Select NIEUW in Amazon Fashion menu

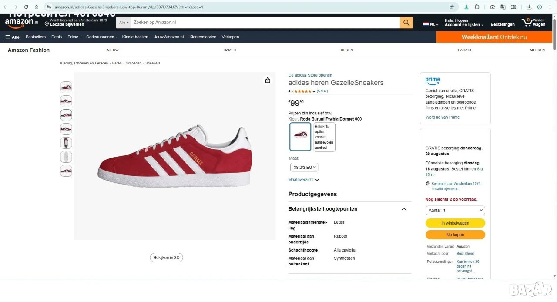pyautogui.click(x=113, y=50)
